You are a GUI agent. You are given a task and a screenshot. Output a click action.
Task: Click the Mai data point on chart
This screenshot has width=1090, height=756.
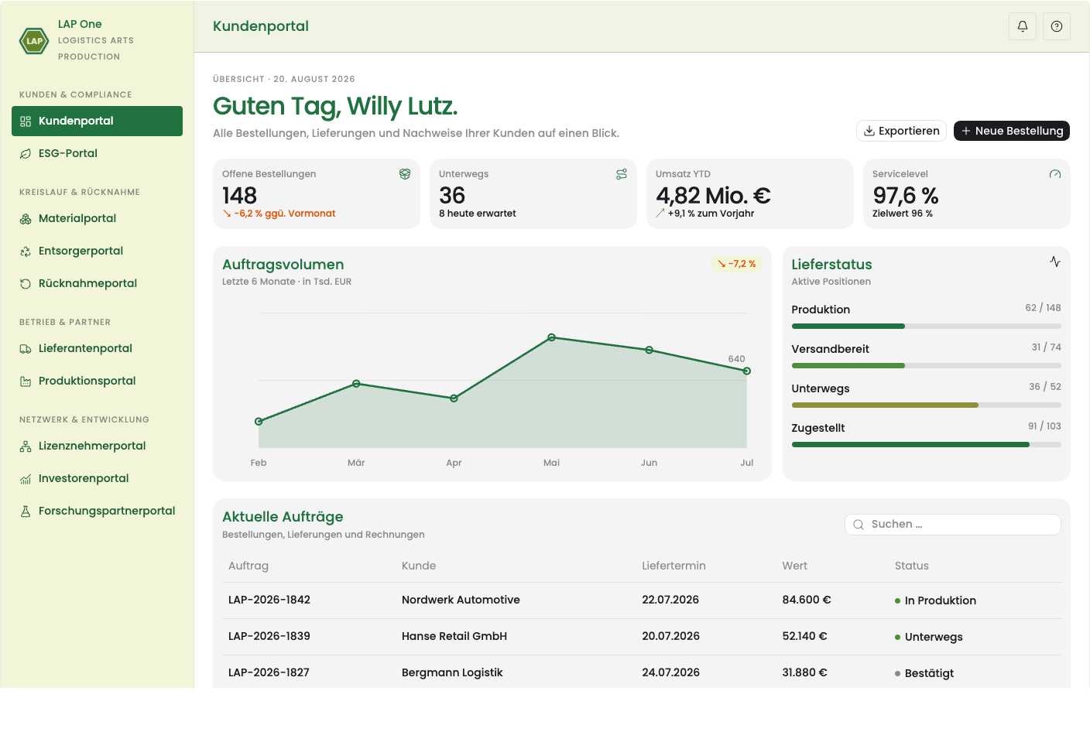click(552, 337)
